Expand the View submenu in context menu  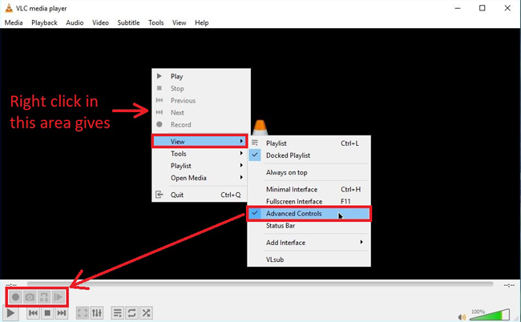(200, 142)
